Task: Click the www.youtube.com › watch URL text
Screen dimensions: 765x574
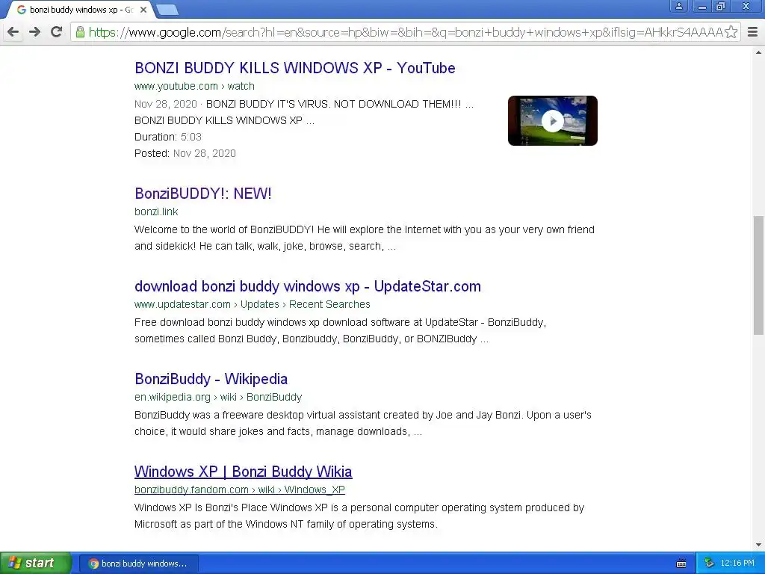Action: (195, 87)
